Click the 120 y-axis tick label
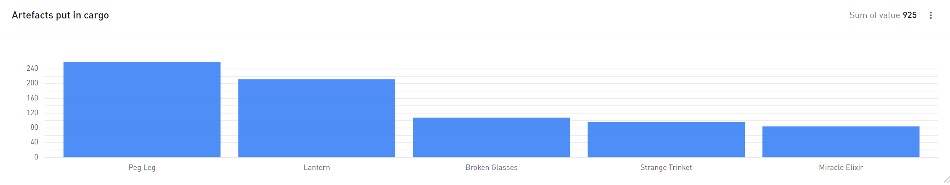This screenshot has width=950, height=185. (32, 113)
